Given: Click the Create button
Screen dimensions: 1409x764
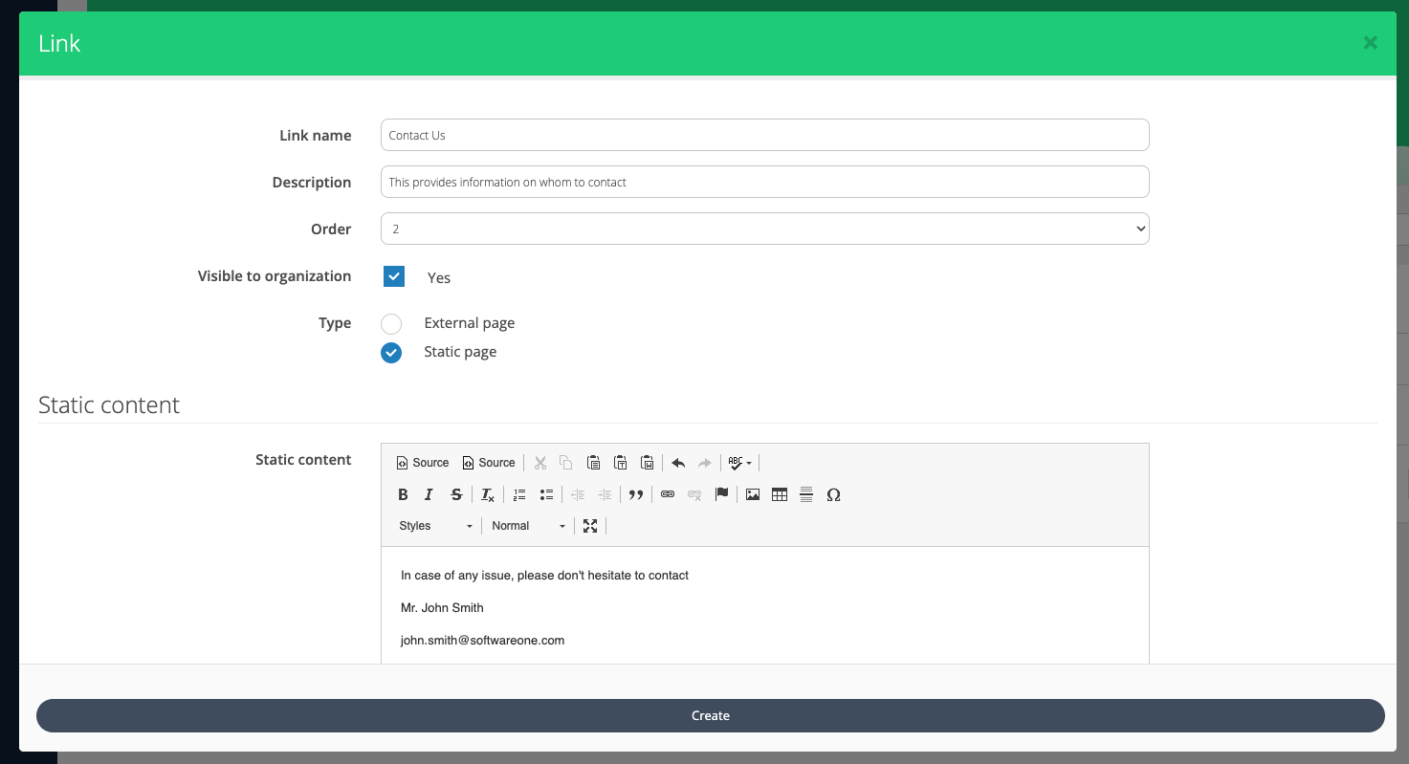Looking at the screenshot, I should point(710,715).
